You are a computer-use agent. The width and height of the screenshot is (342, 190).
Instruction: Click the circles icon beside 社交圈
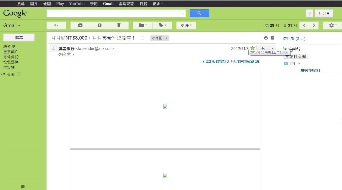(19, 74)
